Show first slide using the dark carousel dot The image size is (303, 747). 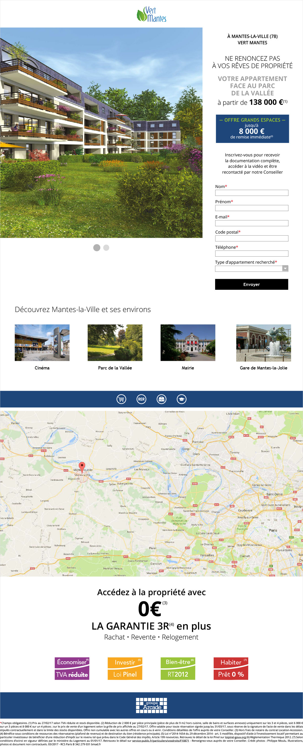[97, 247]
